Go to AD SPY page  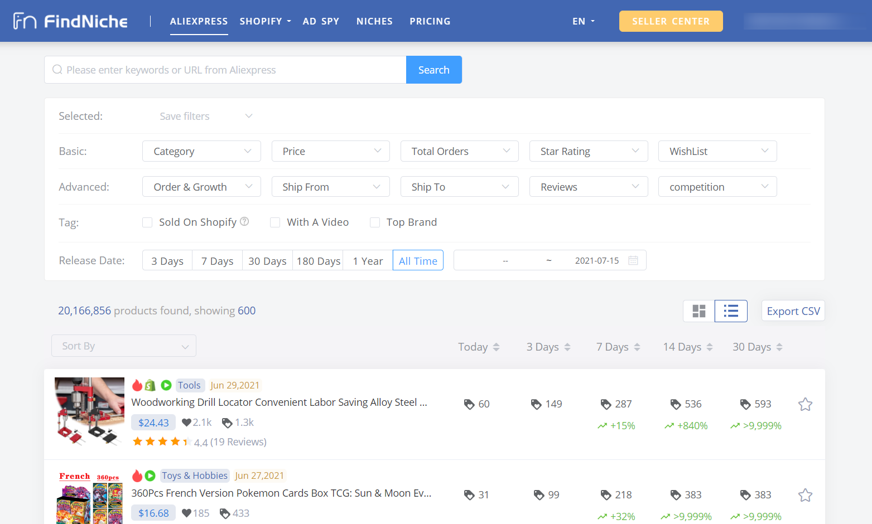[x=321, y=21]
